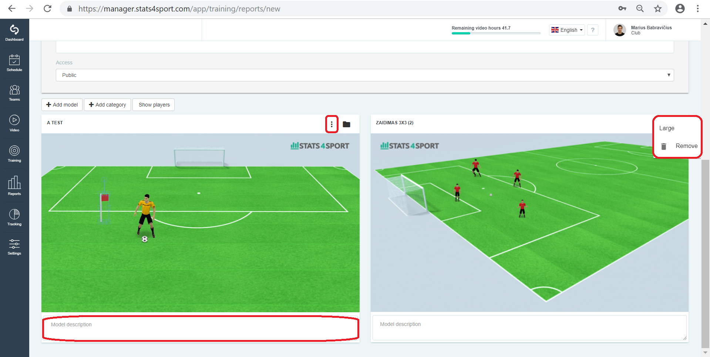Image resolution: width=710 pixels, height=357 pixels.
Task: Click the Add model button
Action: pos(62,105)
